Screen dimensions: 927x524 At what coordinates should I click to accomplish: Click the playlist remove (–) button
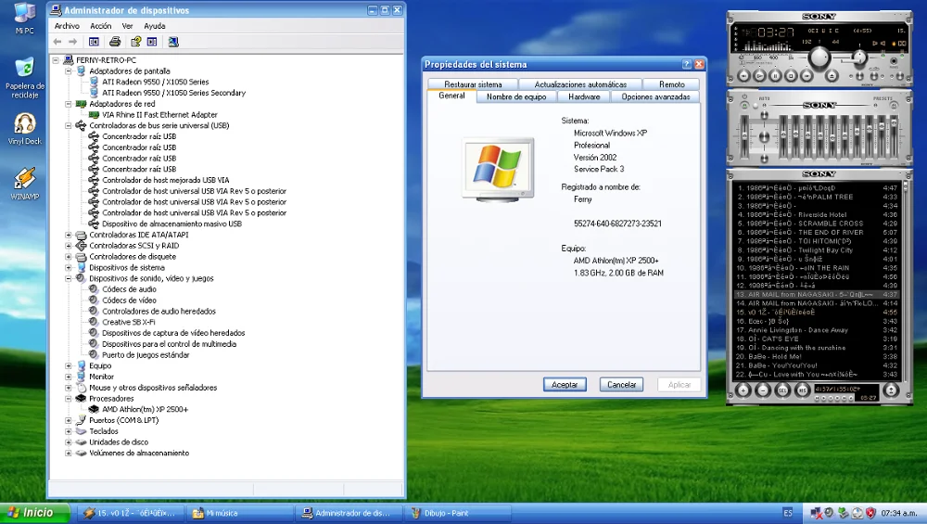pos(763,390)
